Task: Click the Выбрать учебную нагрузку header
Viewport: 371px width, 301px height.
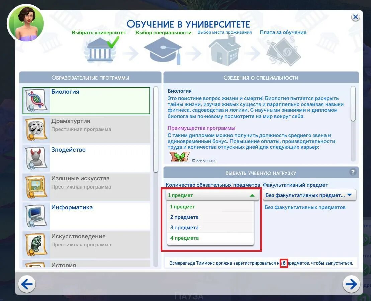Action: [261, 173]
